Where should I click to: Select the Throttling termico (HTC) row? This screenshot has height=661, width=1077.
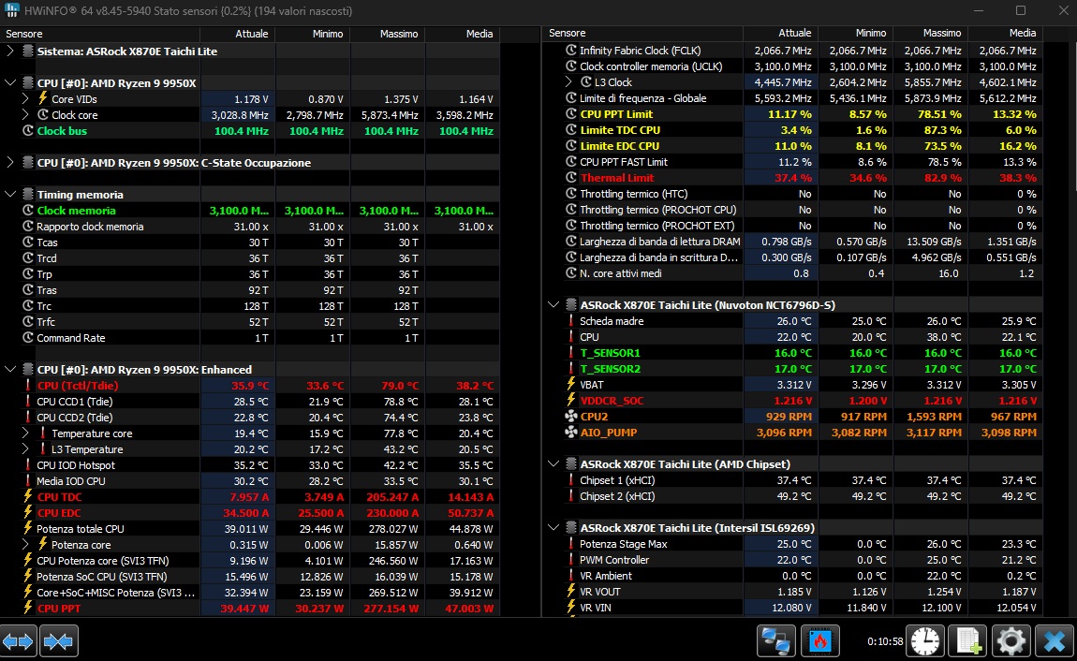(792, 194)
